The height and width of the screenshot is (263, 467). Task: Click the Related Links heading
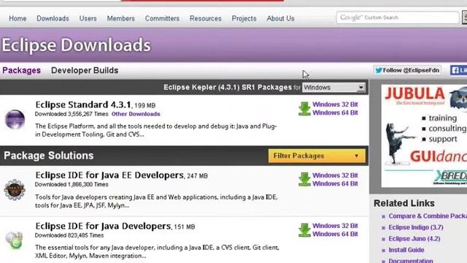pos(404,203)
